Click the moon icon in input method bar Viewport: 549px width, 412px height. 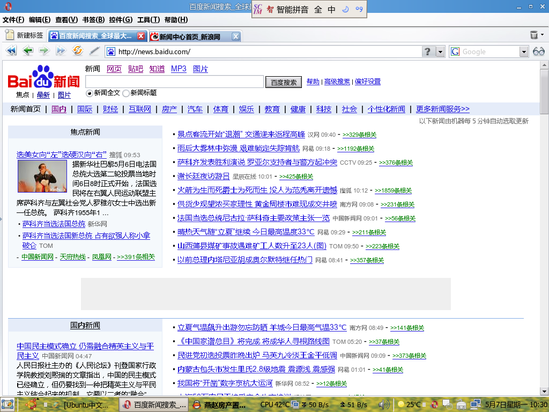pyautogui.click(x=345, y=10)
